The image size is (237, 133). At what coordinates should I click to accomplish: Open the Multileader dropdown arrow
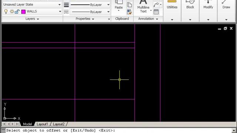click(x=161, y=4)
